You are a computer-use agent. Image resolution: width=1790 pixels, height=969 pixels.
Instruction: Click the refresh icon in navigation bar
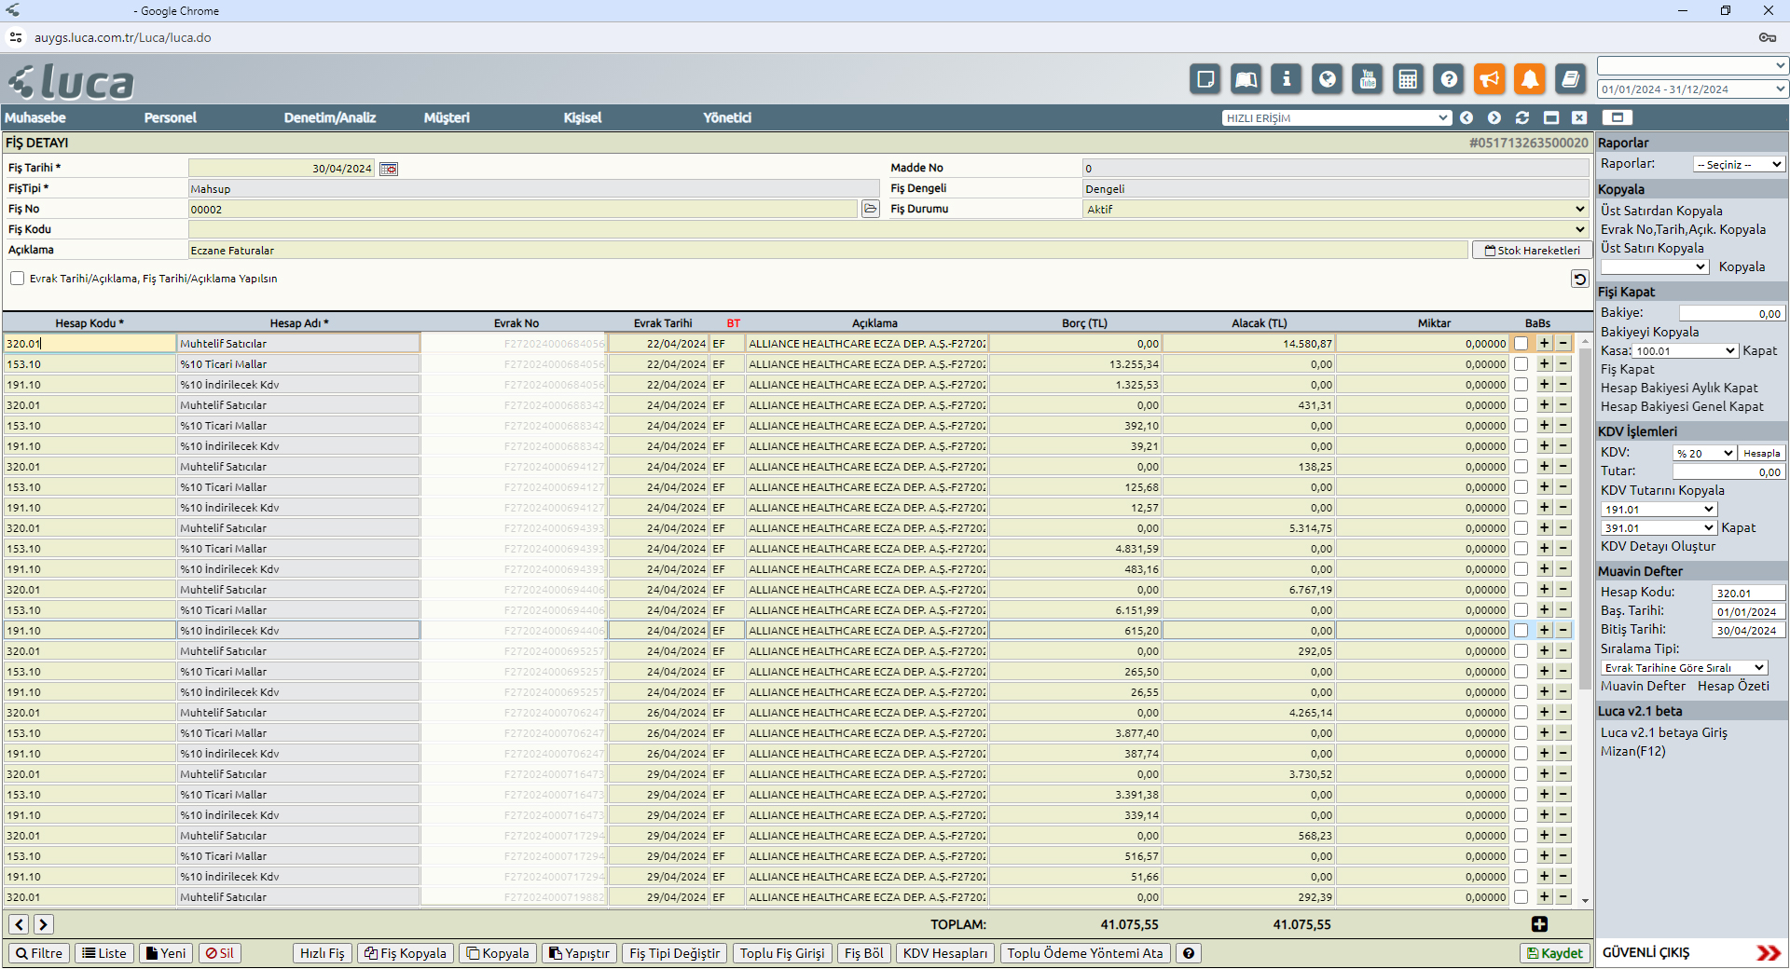point(1522,117)
